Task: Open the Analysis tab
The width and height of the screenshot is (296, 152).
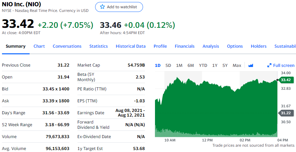Action: [211, 46]
